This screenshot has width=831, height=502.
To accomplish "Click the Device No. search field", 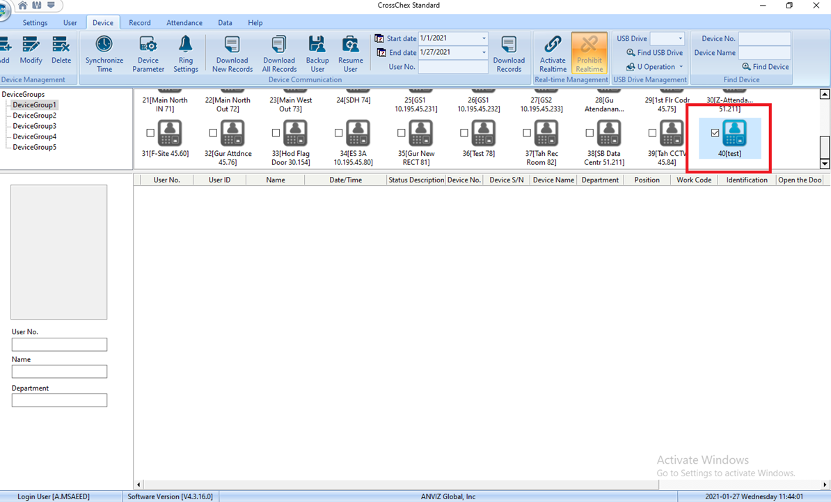I will click(x=764, y=39).
